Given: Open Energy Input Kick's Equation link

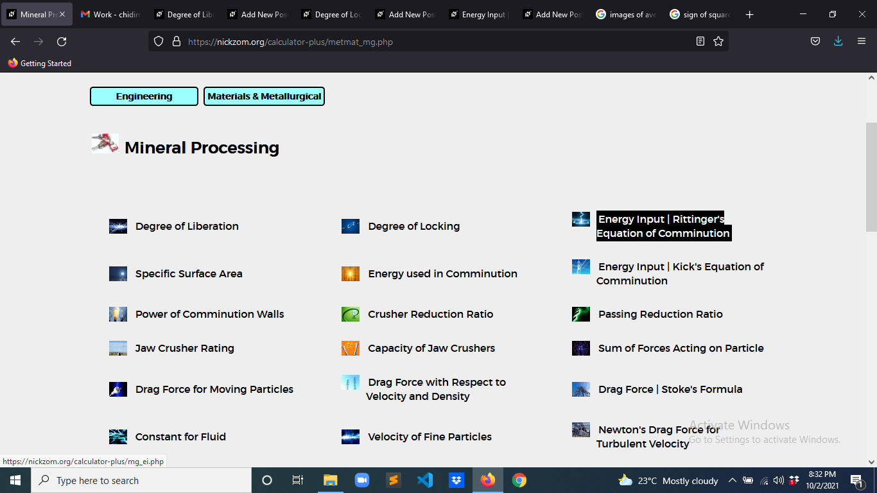Looking at the screenshot, I should [680, 273].
